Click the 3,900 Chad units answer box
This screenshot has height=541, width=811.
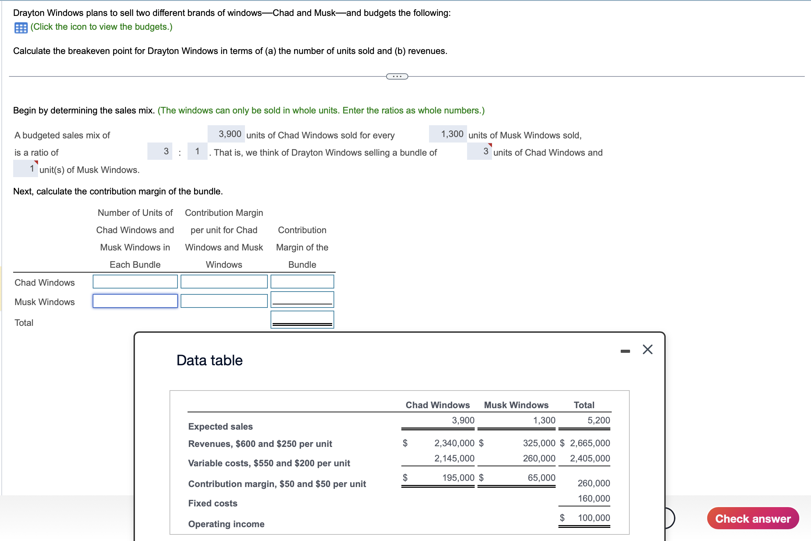(226, 134)
